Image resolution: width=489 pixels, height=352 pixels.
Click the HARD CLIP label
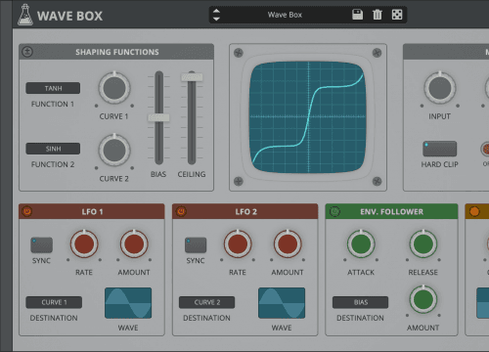click(440, 164)
